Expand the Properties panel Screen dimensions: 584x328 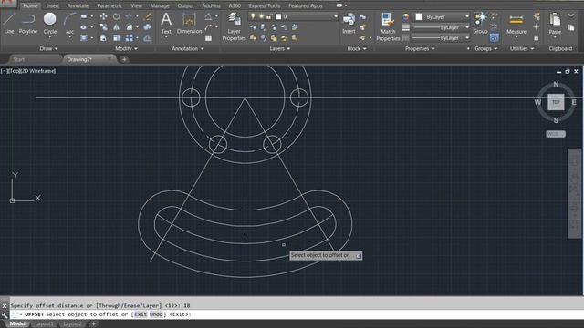420,48
